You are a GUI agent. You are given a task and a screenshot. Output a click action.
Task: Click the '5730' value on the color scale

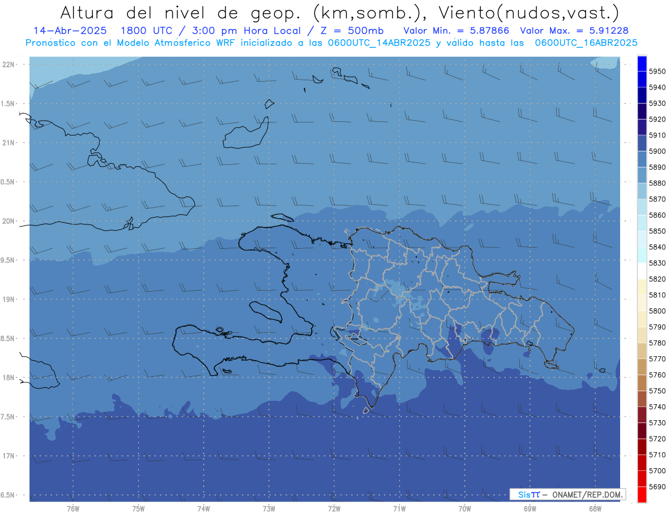(657, 422)
